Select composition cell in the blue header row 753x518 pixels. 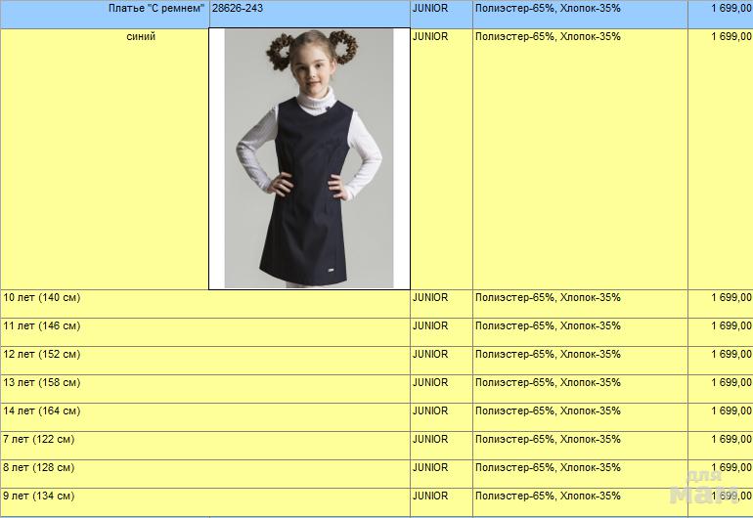548,9
